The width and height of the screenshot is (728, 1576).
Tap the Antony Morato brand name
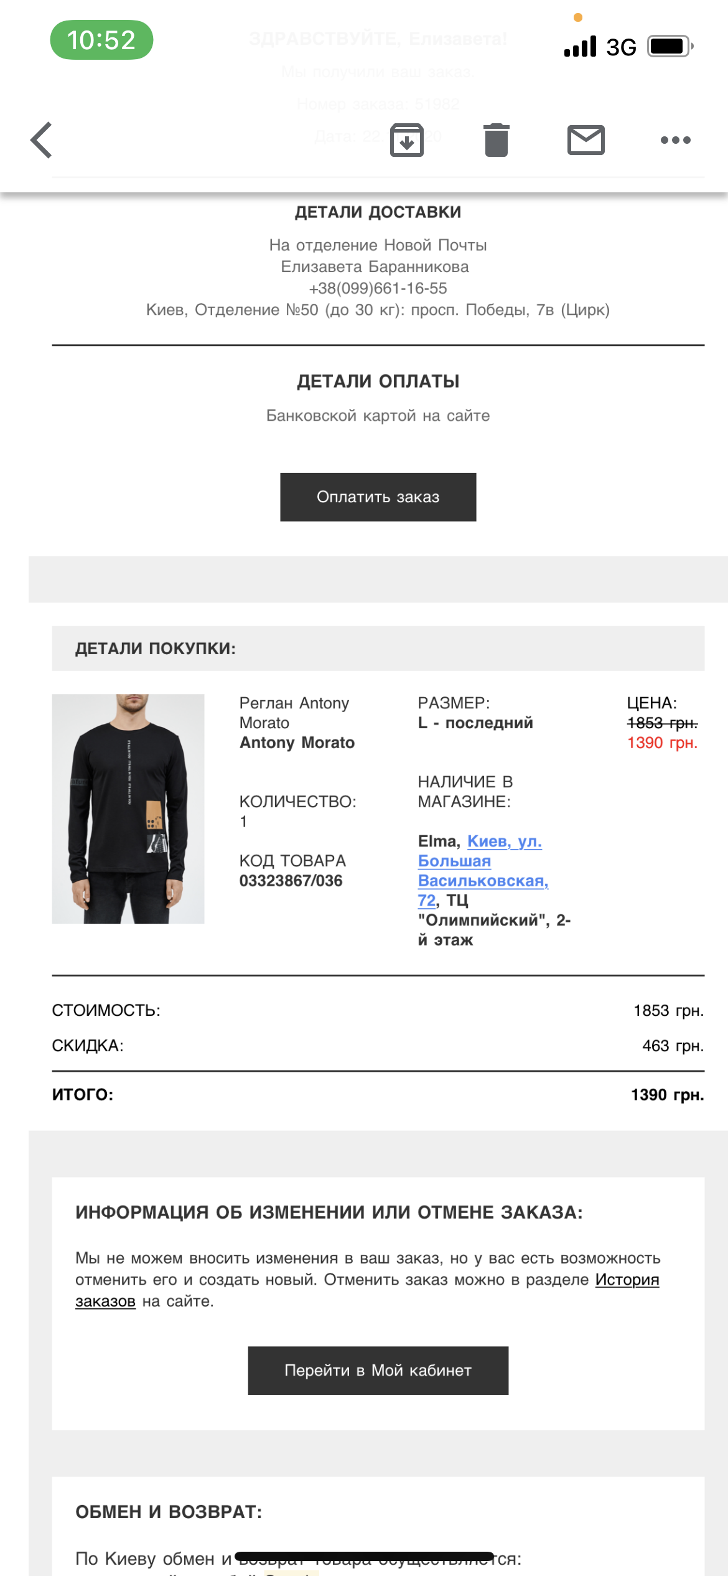tap(297, 743)
